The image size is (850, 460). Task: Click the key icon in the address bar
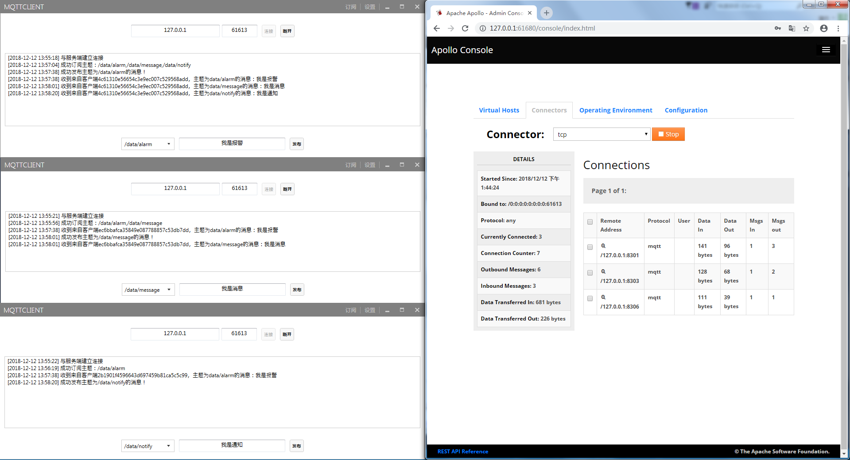point(778,28)
